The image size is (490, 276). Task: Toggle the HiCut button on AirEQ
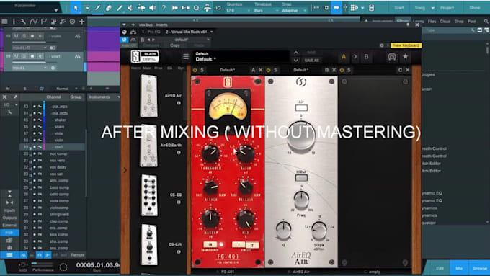tap(301, 178)
